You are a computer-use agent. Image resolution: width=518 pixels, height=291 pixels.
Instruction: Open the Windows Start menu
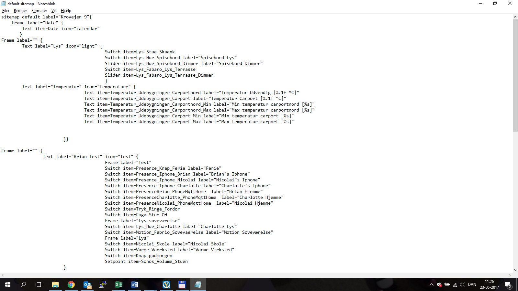8,285
